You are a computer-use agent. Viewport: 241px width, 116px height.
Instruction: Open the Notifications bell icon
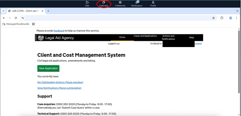point(137,2)
